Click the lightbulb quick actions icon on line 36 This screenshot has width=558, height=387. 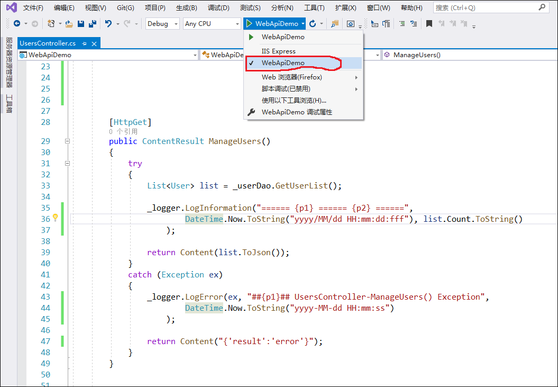pos(55,217)
